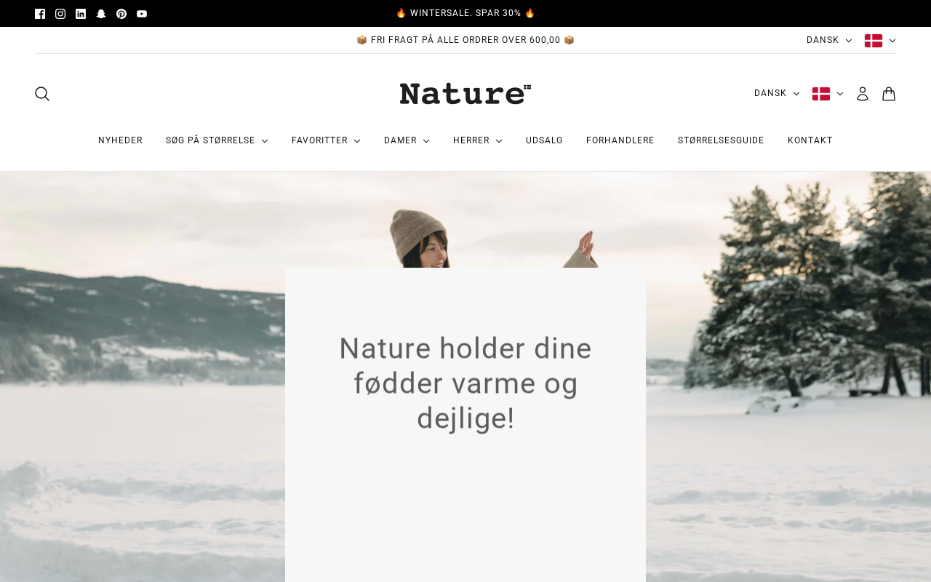Visit the UDSALG sale page
This screenshot has height=582, width=931.
coord(544,141)
